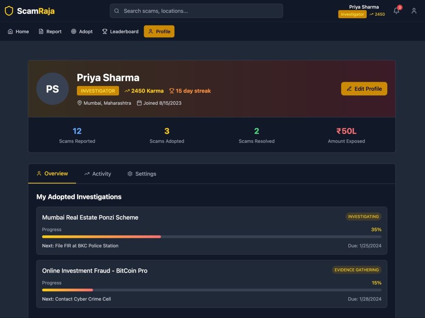Go to the Home page
The height and width of the screenshot is (318, 425).
(18, 31)
